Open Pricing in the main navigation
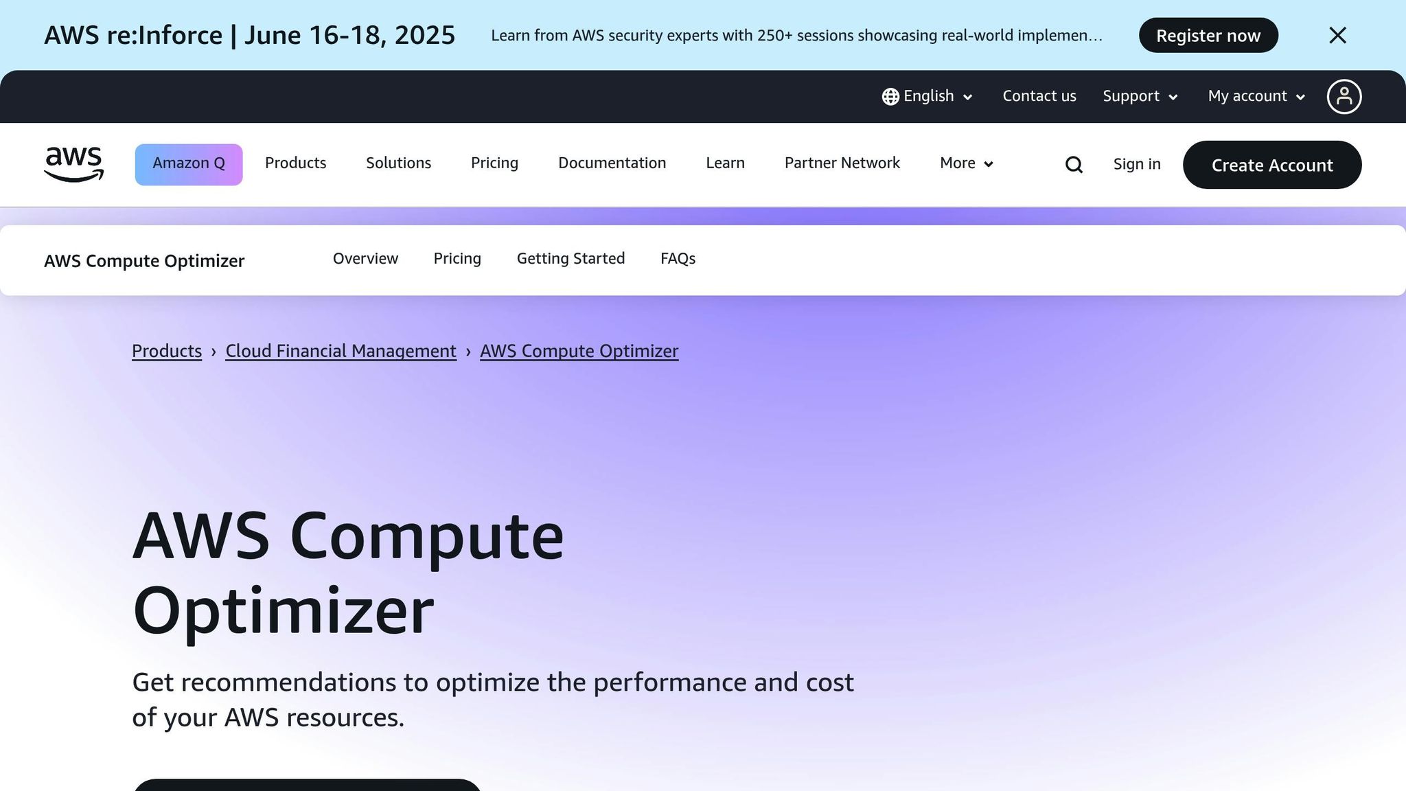 click(x=494, y=163)
